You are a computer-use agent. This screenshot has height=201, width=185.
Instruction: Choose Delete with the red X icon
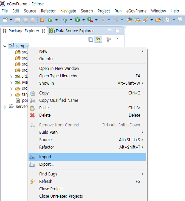click(x=87, y=115)
